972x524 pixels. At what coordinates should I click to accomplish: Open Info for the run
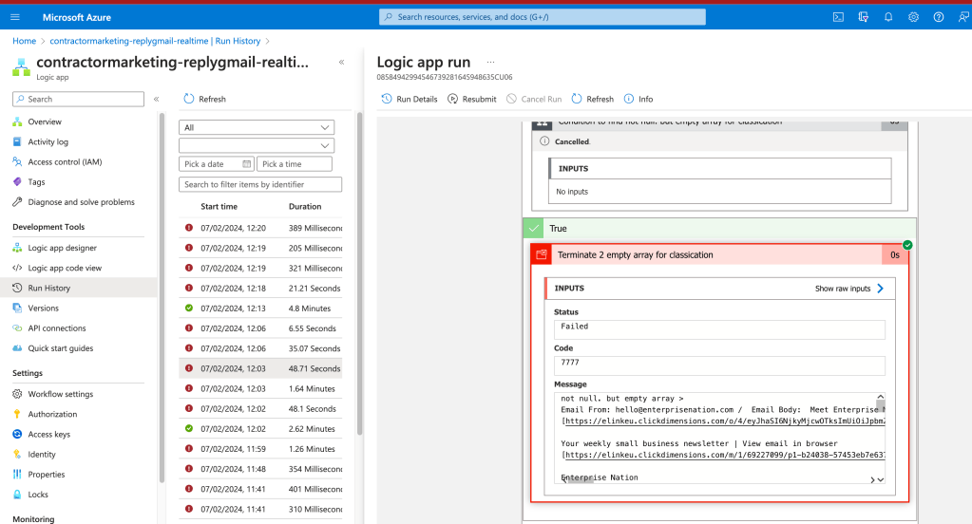tap(638, 99)
